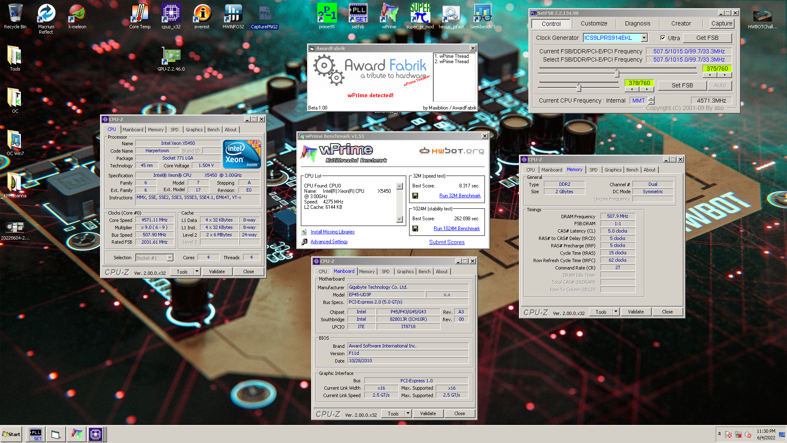Viewport: 787px width, 443px height.
Task: Click the Get FSB button
Action: 707,38
